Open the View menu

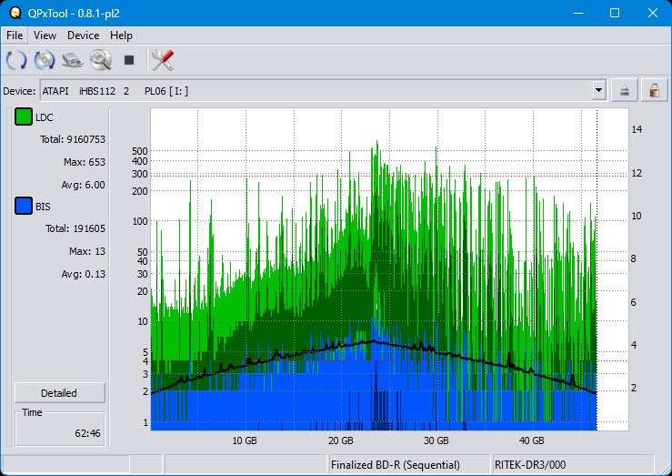[x=45, y=35]
